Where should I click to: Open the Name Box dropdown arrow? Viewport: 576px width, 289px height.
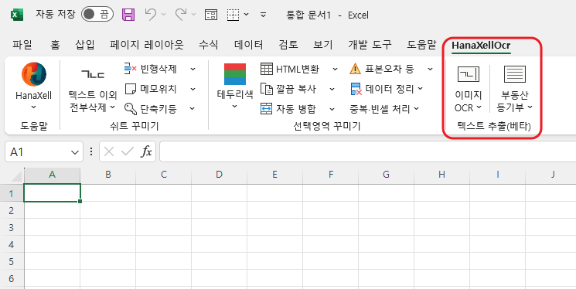tap(75, 152)
